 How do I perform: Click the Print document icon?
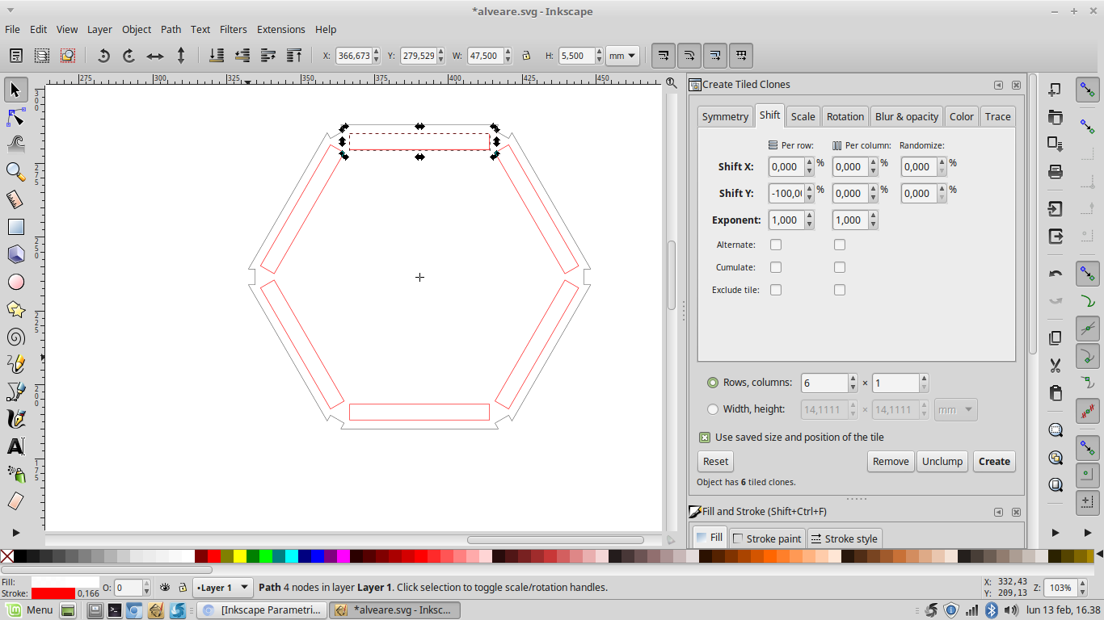coord(1055,171)
